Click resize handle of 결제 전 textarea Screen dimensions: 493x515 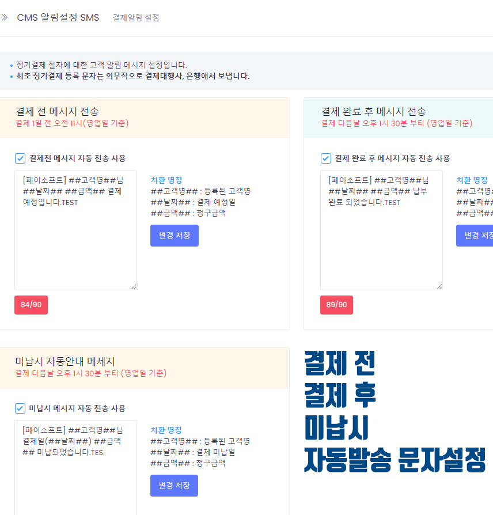(134, 287)
